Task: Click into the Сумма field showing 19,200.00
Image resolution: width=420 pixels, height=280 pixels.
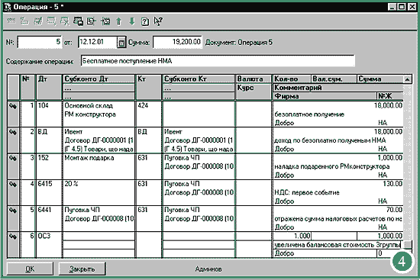Action: click(x=177, y=42)
